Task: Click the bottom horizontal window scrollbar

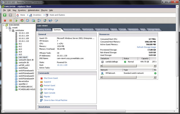Action: pos(65,111)
